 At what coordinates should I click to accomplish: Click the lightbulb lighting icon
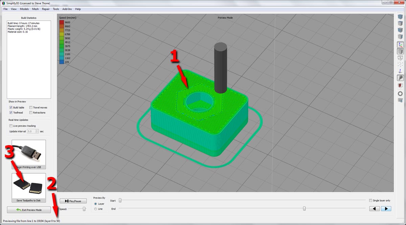(400, 78)
